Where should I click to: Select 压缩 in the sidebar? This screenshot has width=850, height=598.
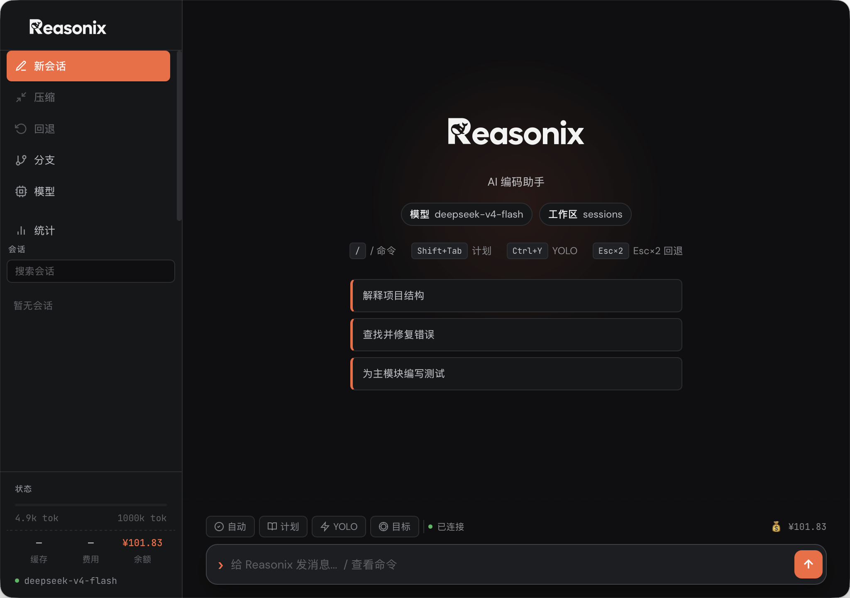tap(88, 97)
